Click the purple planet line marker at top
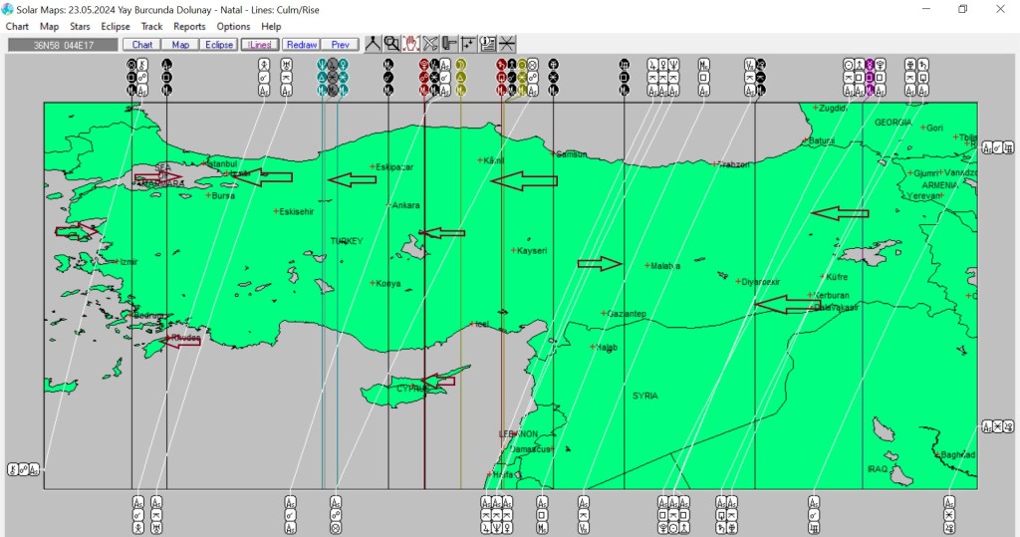 [869, 76]
